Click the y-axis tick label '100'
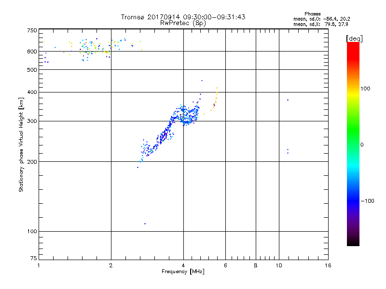Viewport: 386px width, 289px height. click(32, 232)
